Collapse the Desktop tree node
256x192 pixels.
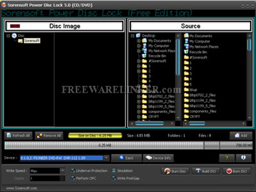click(x=132, y=36)
